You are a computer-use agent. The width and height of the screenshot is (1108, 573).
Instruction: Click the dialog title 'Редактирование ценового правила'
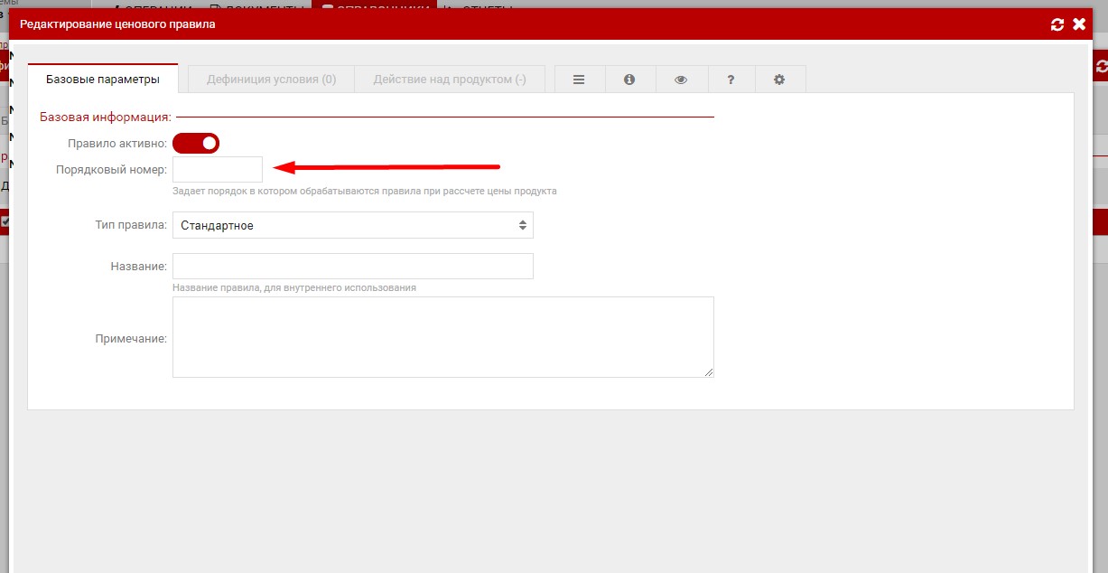117,24
